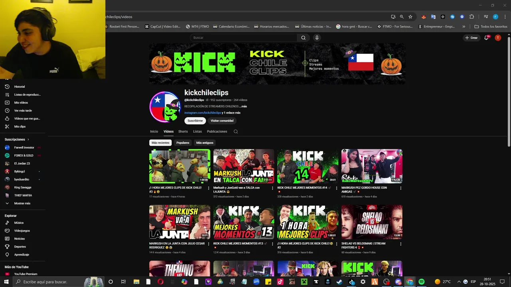
Task: Click the YouTube search magnifier button
Action: [x=303, y=38]
